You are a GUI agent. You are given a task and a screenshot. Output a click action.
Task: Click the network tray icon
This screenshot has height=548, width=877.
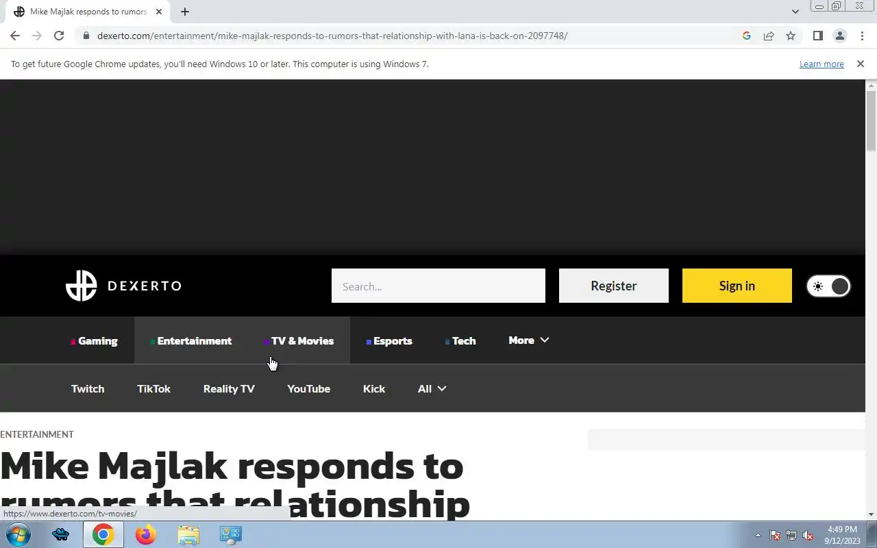coord(791,535)
